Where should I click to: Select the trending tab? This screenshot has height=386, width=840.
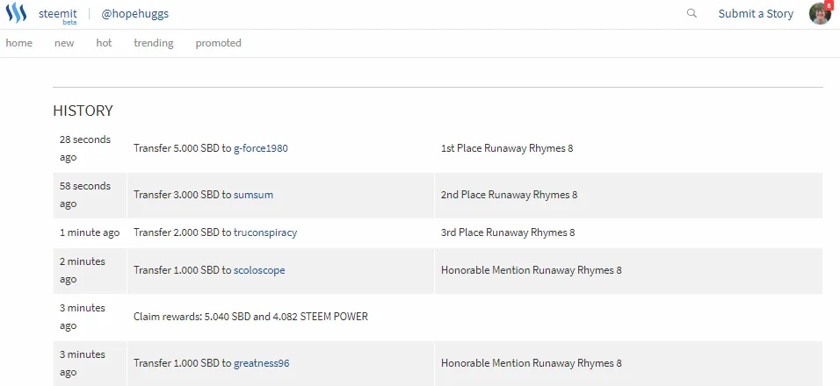point(153,43)
